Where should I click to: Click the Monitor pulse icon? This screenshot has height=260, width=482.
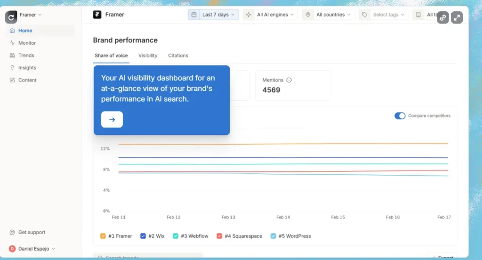12,43
